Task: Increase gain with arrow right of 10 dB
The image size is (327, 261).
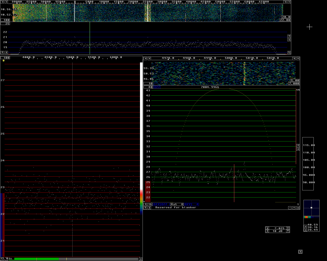Action: pos(288,231)
